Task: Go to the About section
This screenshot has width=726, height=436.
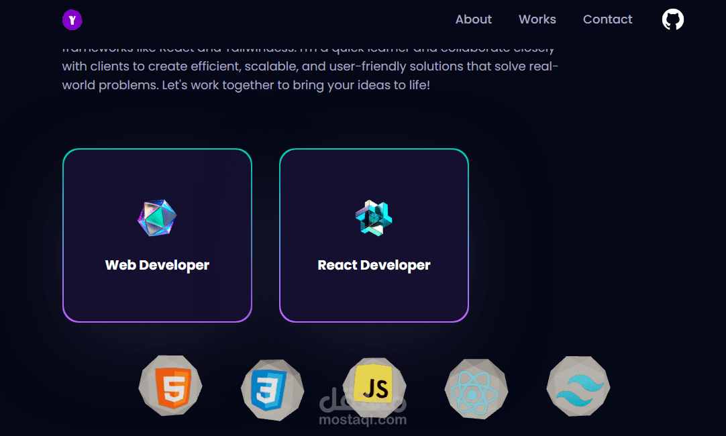Action: pyautogui.click(x=473, y=19)
